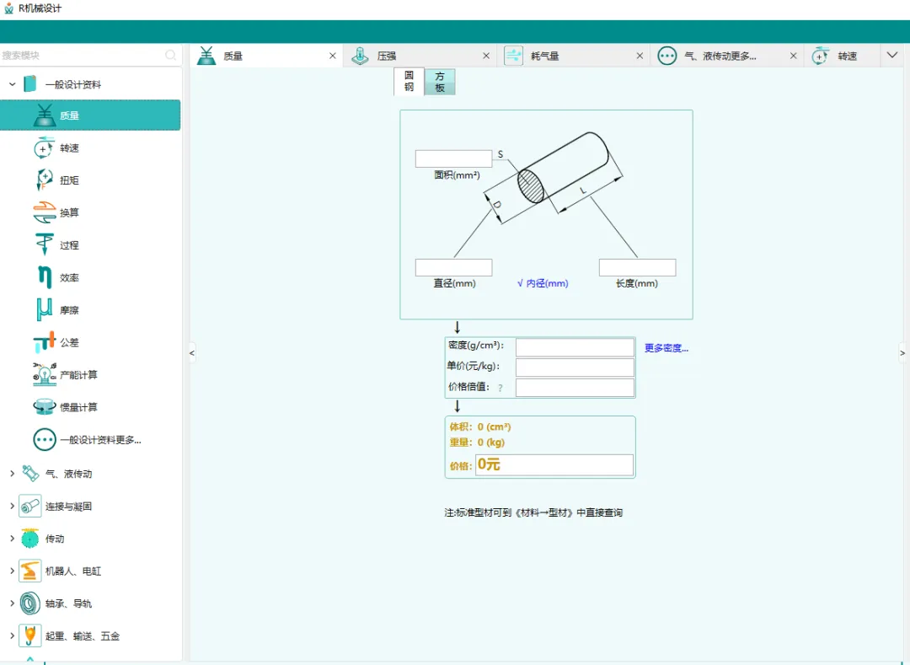
Task: Click the 重量: 0 (kg) result text
Action: tap(477, 442)
